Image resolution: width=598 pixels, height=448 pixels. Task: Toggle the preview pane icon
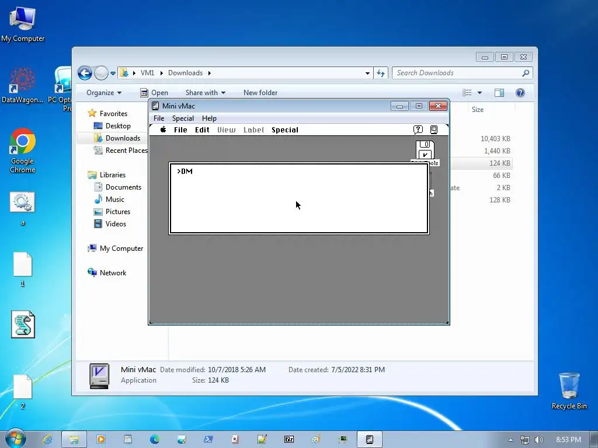499,93
